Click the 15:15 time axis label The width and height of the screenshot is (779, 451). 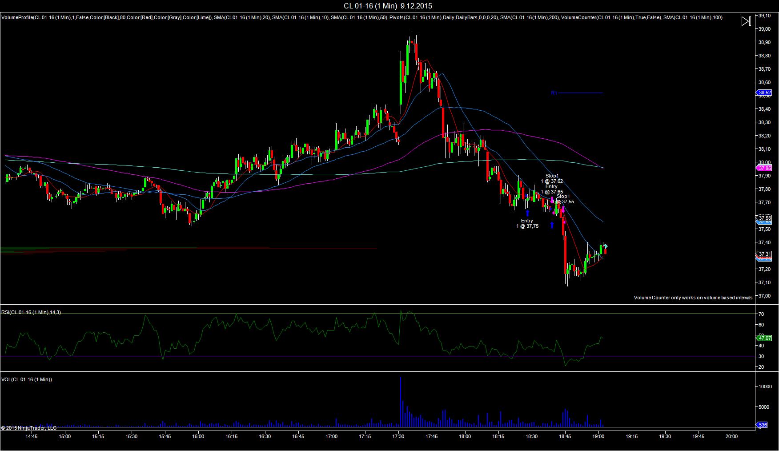pos(98,436)
